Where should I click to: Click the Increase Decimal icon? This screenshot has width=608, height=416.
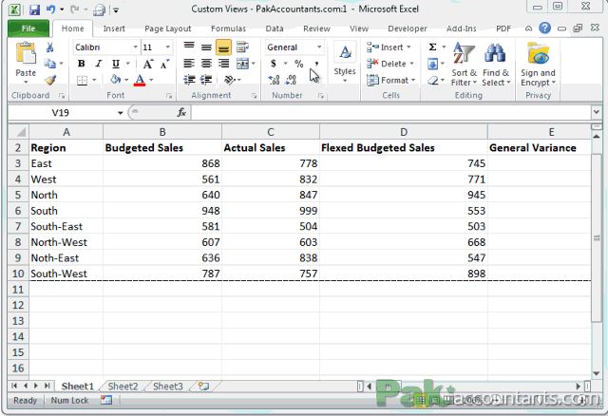[x=274, y=80]
